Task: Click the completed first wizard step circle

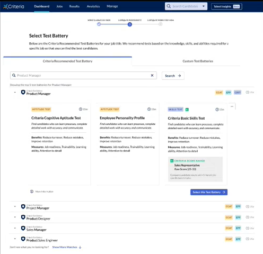Action: click(x=99, y=24)
